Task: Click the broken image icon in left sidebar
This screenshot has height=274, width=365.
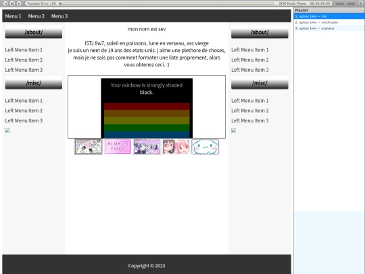Action: (x=7, y=131)
